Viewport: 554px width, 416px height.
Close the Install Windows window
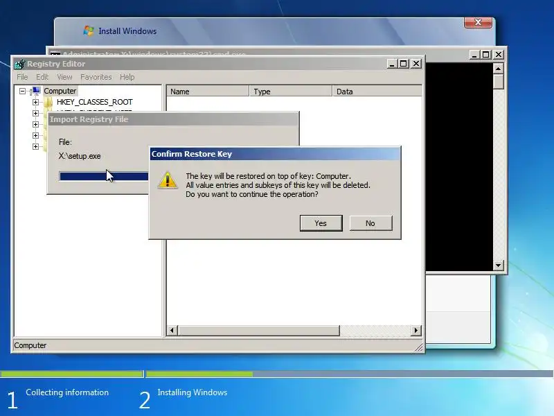click(478, 22)
